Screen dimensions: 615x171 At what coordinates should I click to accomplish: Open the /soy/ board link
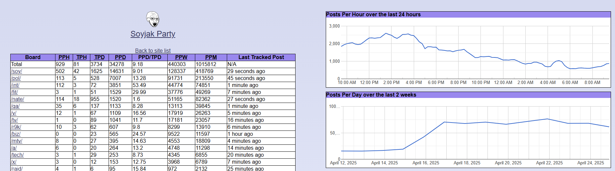pyautogui.click(x=16, y=71)
